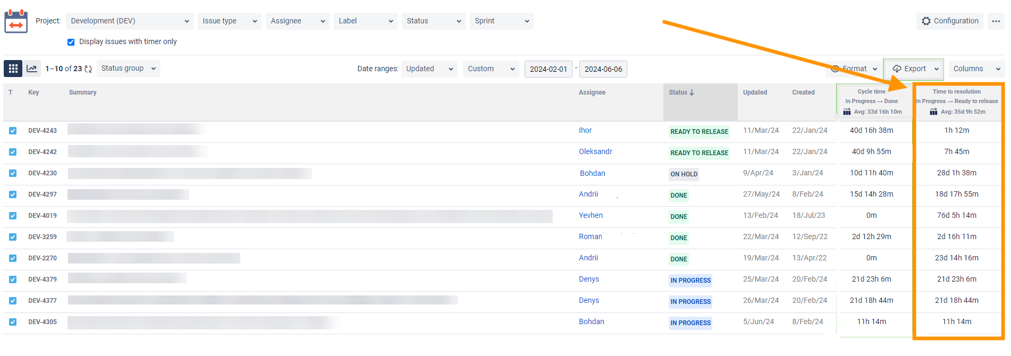Open the Assignee filter dropdown
This screenshot has height=356, width=1011.
[x=298, y=21]
